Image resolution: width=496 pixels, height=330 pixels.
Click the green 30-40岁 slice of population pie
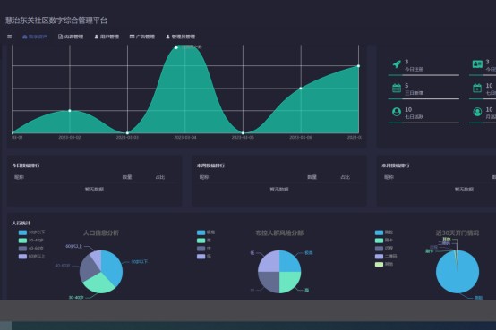coord(98,283)
